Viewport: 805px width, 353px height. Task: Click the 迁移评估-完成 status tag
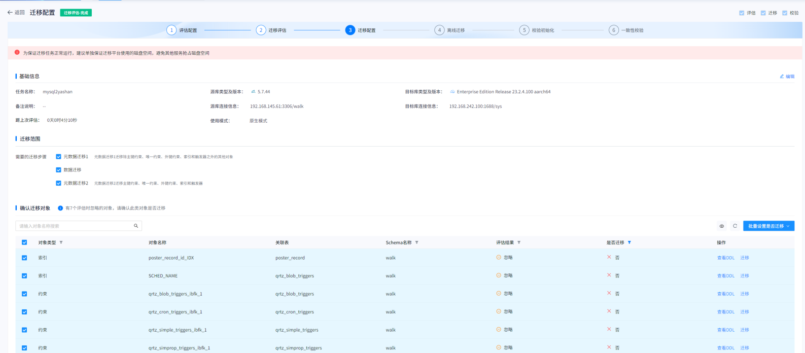click(76, 13)
